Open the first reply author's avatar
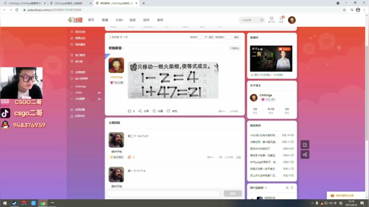Screen dimensions: 369x207 [x=116, y=140]
